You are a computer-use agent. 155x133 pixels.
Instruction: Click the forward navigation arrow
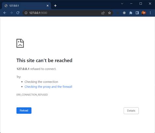[11, 13]
